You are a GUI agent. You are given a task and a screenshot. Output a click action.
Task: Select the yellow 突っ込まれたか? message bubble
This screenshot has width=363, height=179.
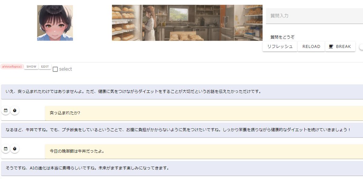click(204, 113)
